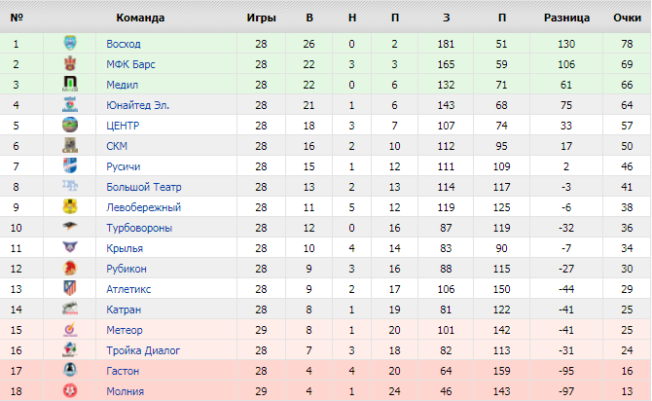Click the Молния red team emblem

[x=70, y=391]
